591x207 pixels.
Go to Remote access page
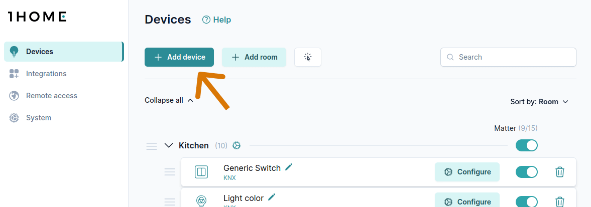51,96
